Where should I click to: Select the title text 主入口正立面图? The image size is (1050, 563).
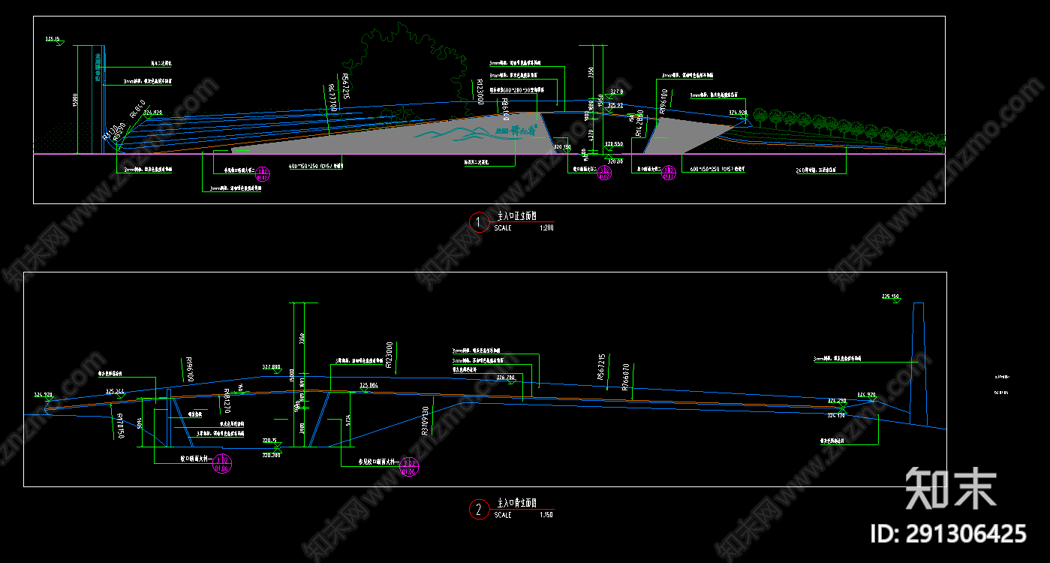point(516,215)
